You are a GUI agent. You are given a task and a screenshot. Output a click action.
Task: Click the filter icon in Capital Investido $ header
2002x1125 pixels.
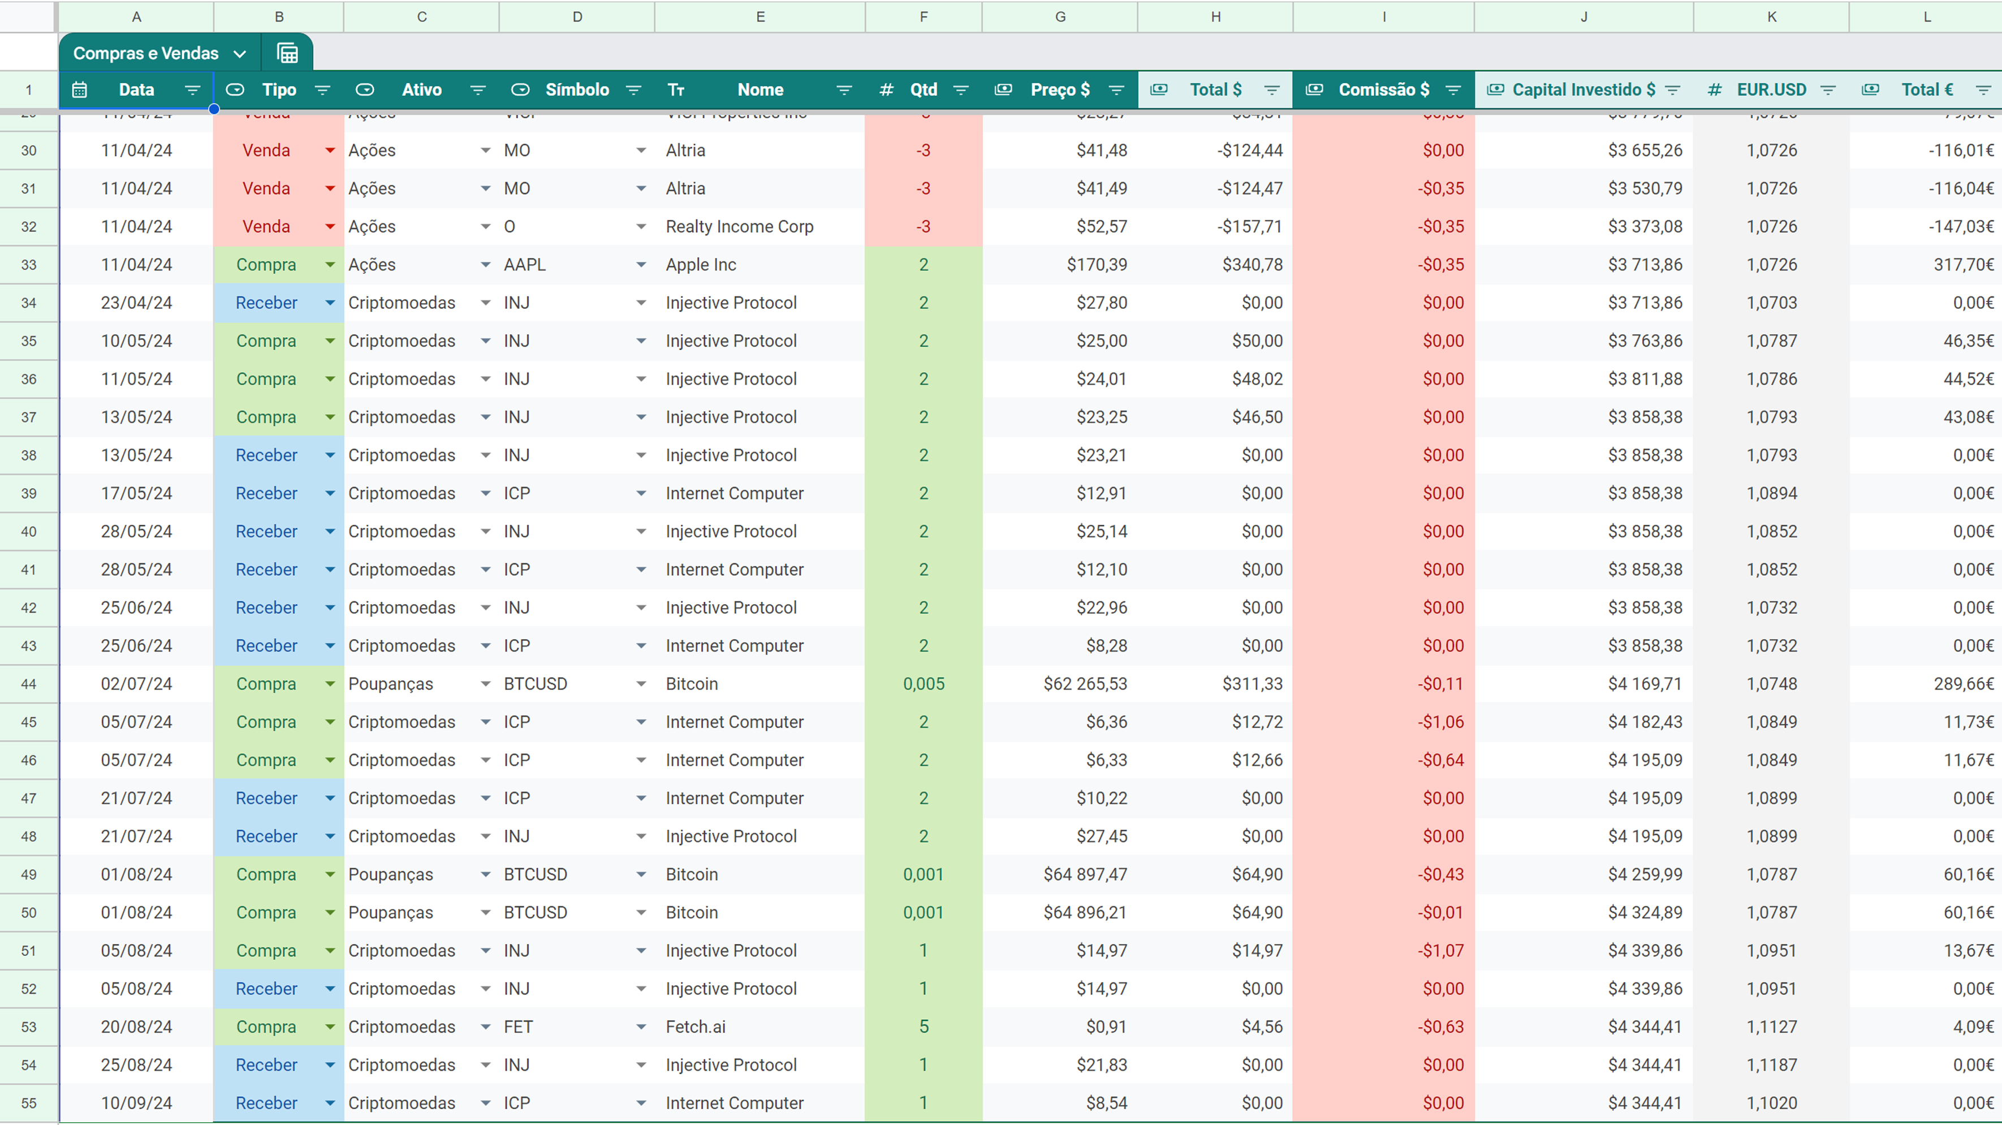[1672, 90]
